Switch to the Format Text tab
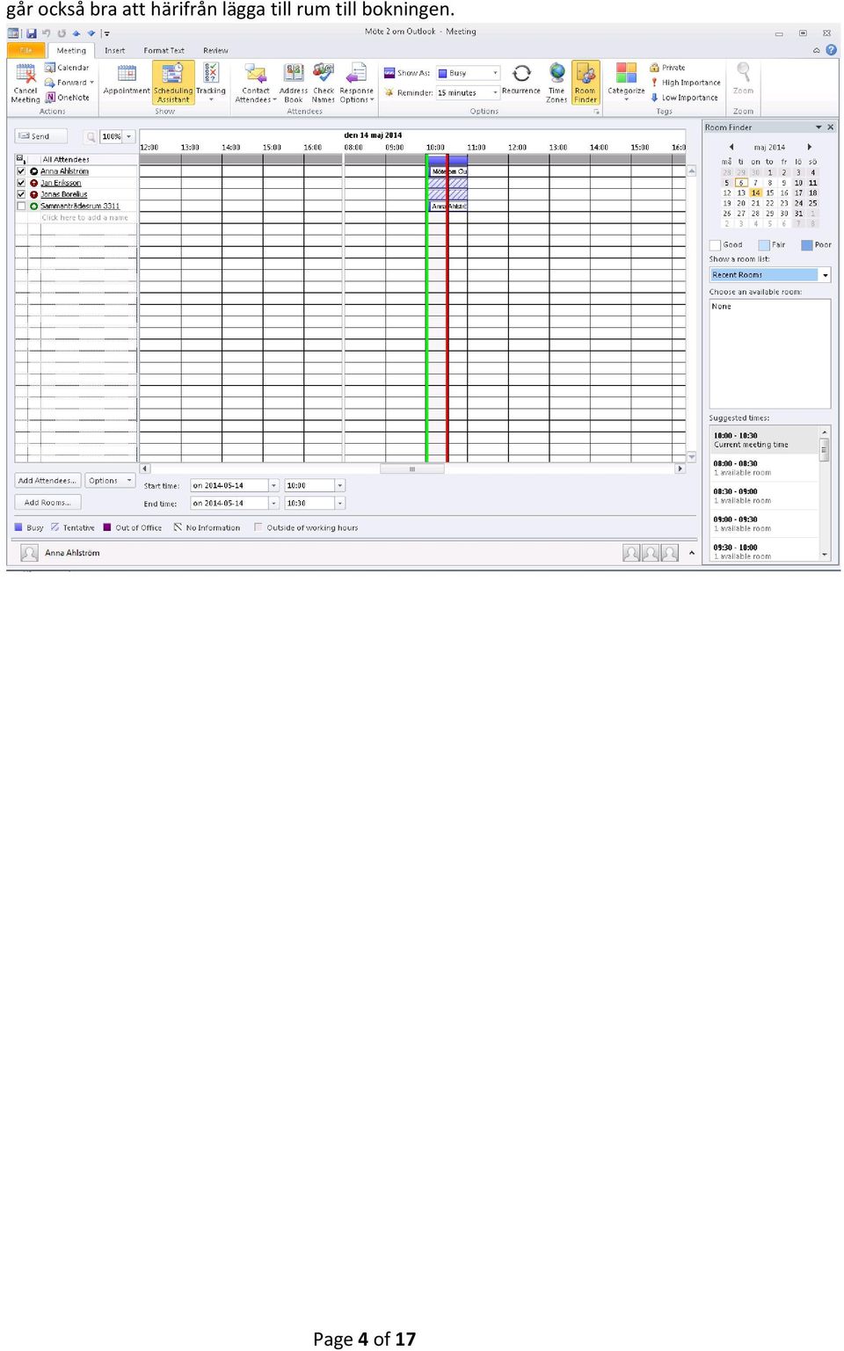Image resolution: width=844 pixels, height=1351 pixels. pos(164,50)
